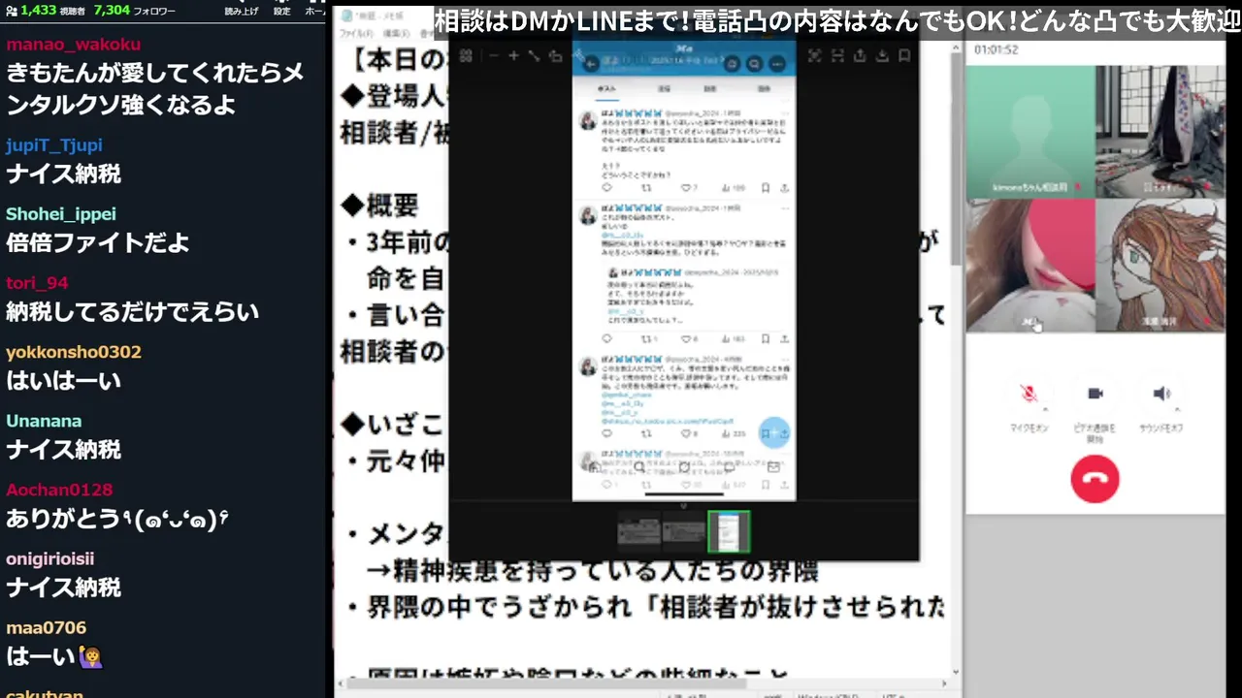Select the green silhouette participant tile
Viewport: 1242px width, 698px height.
pos(1030,132)
